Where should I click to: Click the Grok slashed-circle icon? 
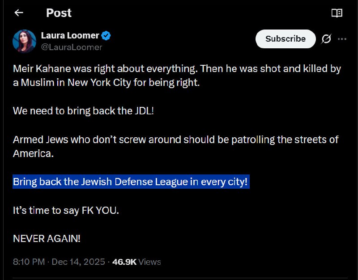point(326,39)
